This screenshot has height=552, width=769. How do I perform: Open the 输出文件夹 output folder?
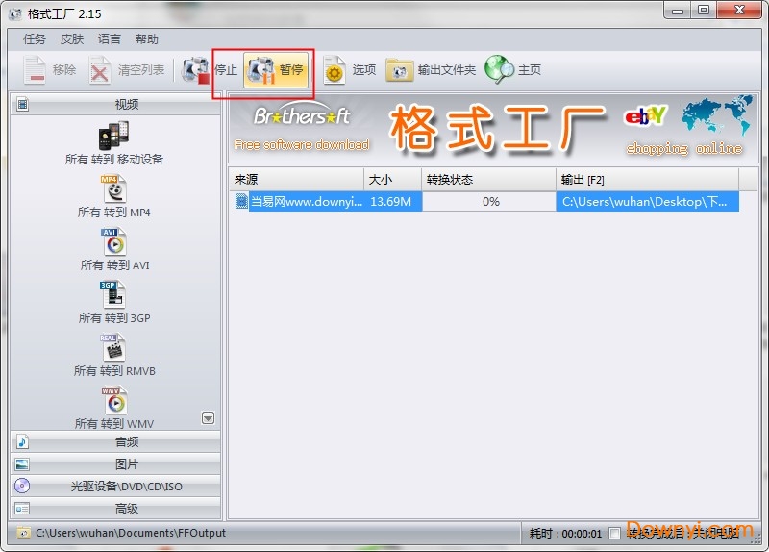point(432,70)
